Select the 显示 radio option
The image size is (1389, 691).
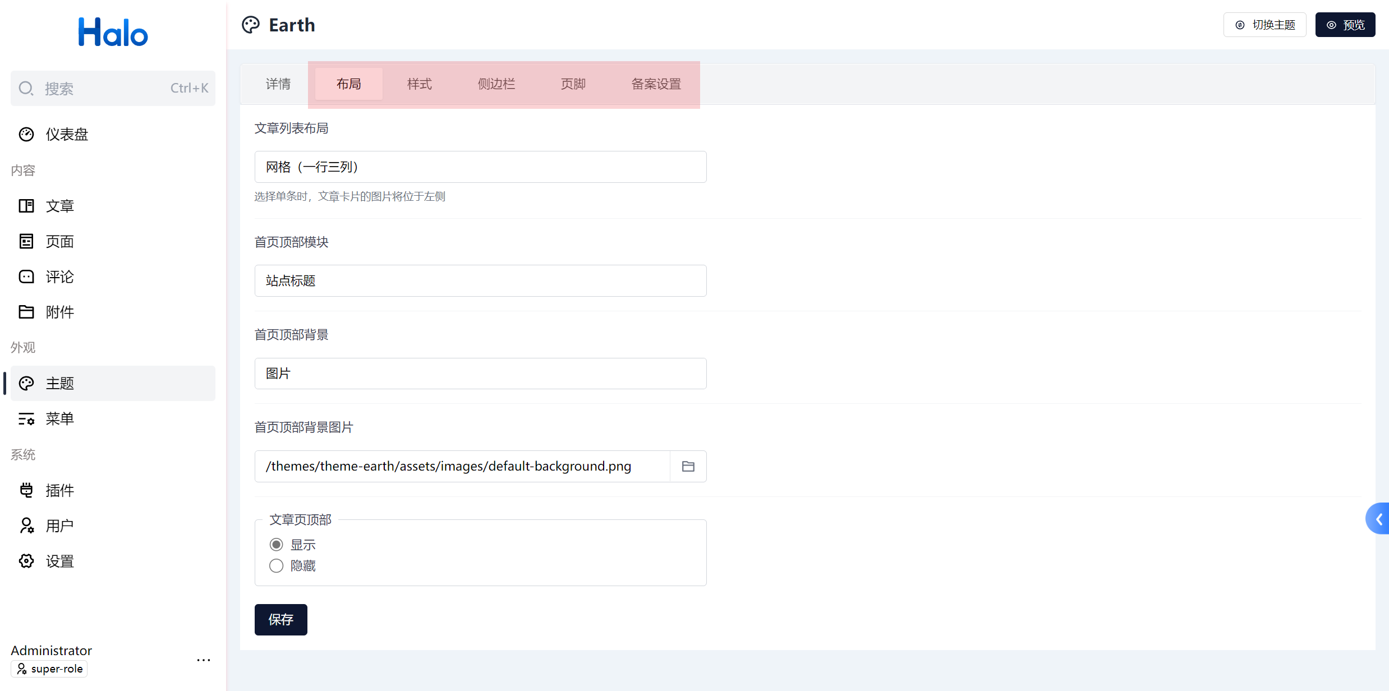click(276, 545)
